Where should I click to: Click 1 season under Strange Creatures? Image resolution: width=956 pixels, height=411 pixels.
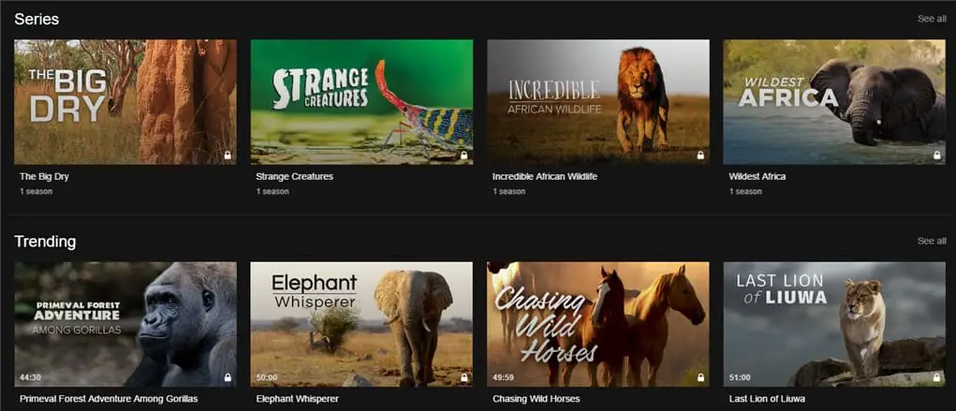click(x=272, y=192)
